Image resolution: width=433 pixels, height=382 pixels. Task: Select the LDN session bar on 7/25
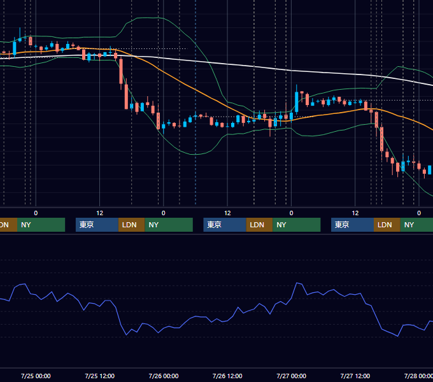pyautogui.click(x=131, y=225)
